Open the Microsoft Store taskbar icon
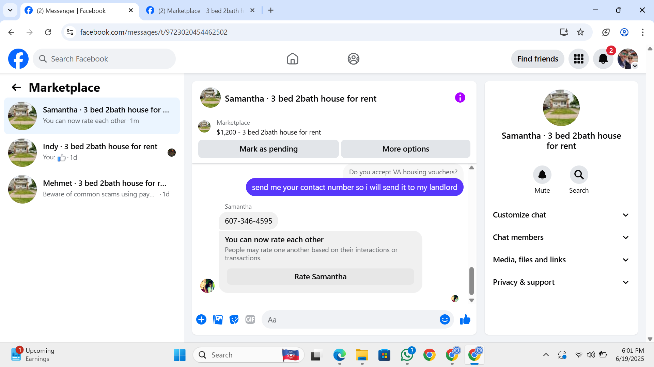This screenshot has height=367, width=654. click(385, 355)
